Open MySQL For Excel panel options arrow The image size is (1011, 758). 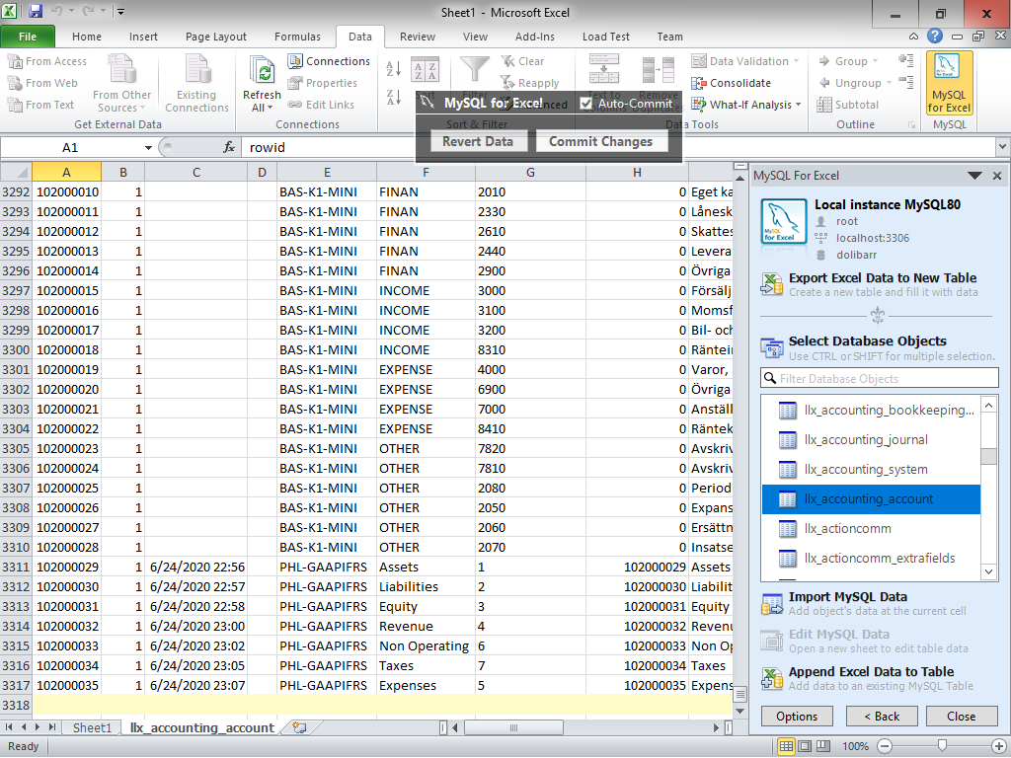(x=974, y=176)
